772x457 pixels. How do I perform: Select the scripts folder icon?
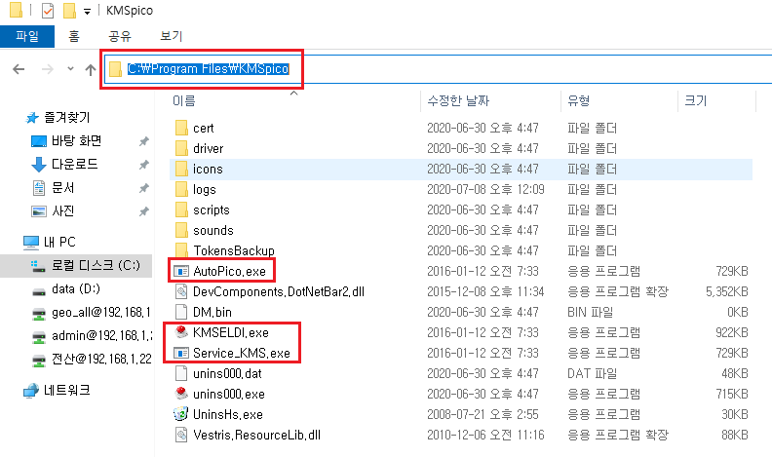coord(181,209)
